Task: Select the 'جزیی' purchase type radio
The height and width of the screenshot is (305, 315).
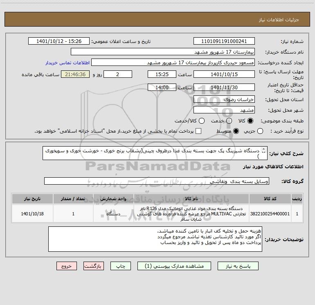Action: coord(260,131)
